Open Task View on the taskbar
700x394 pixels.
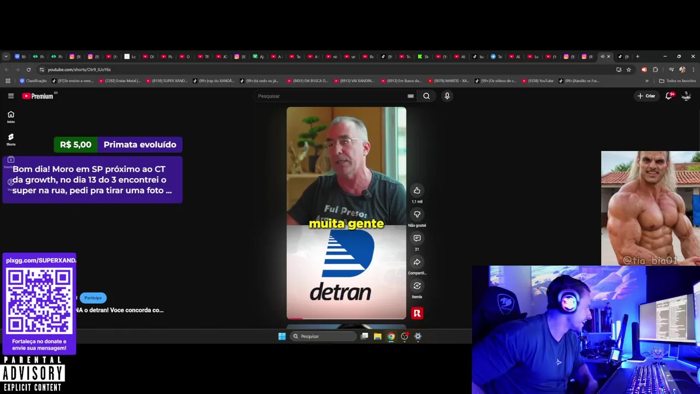click(x=364, y=336)
